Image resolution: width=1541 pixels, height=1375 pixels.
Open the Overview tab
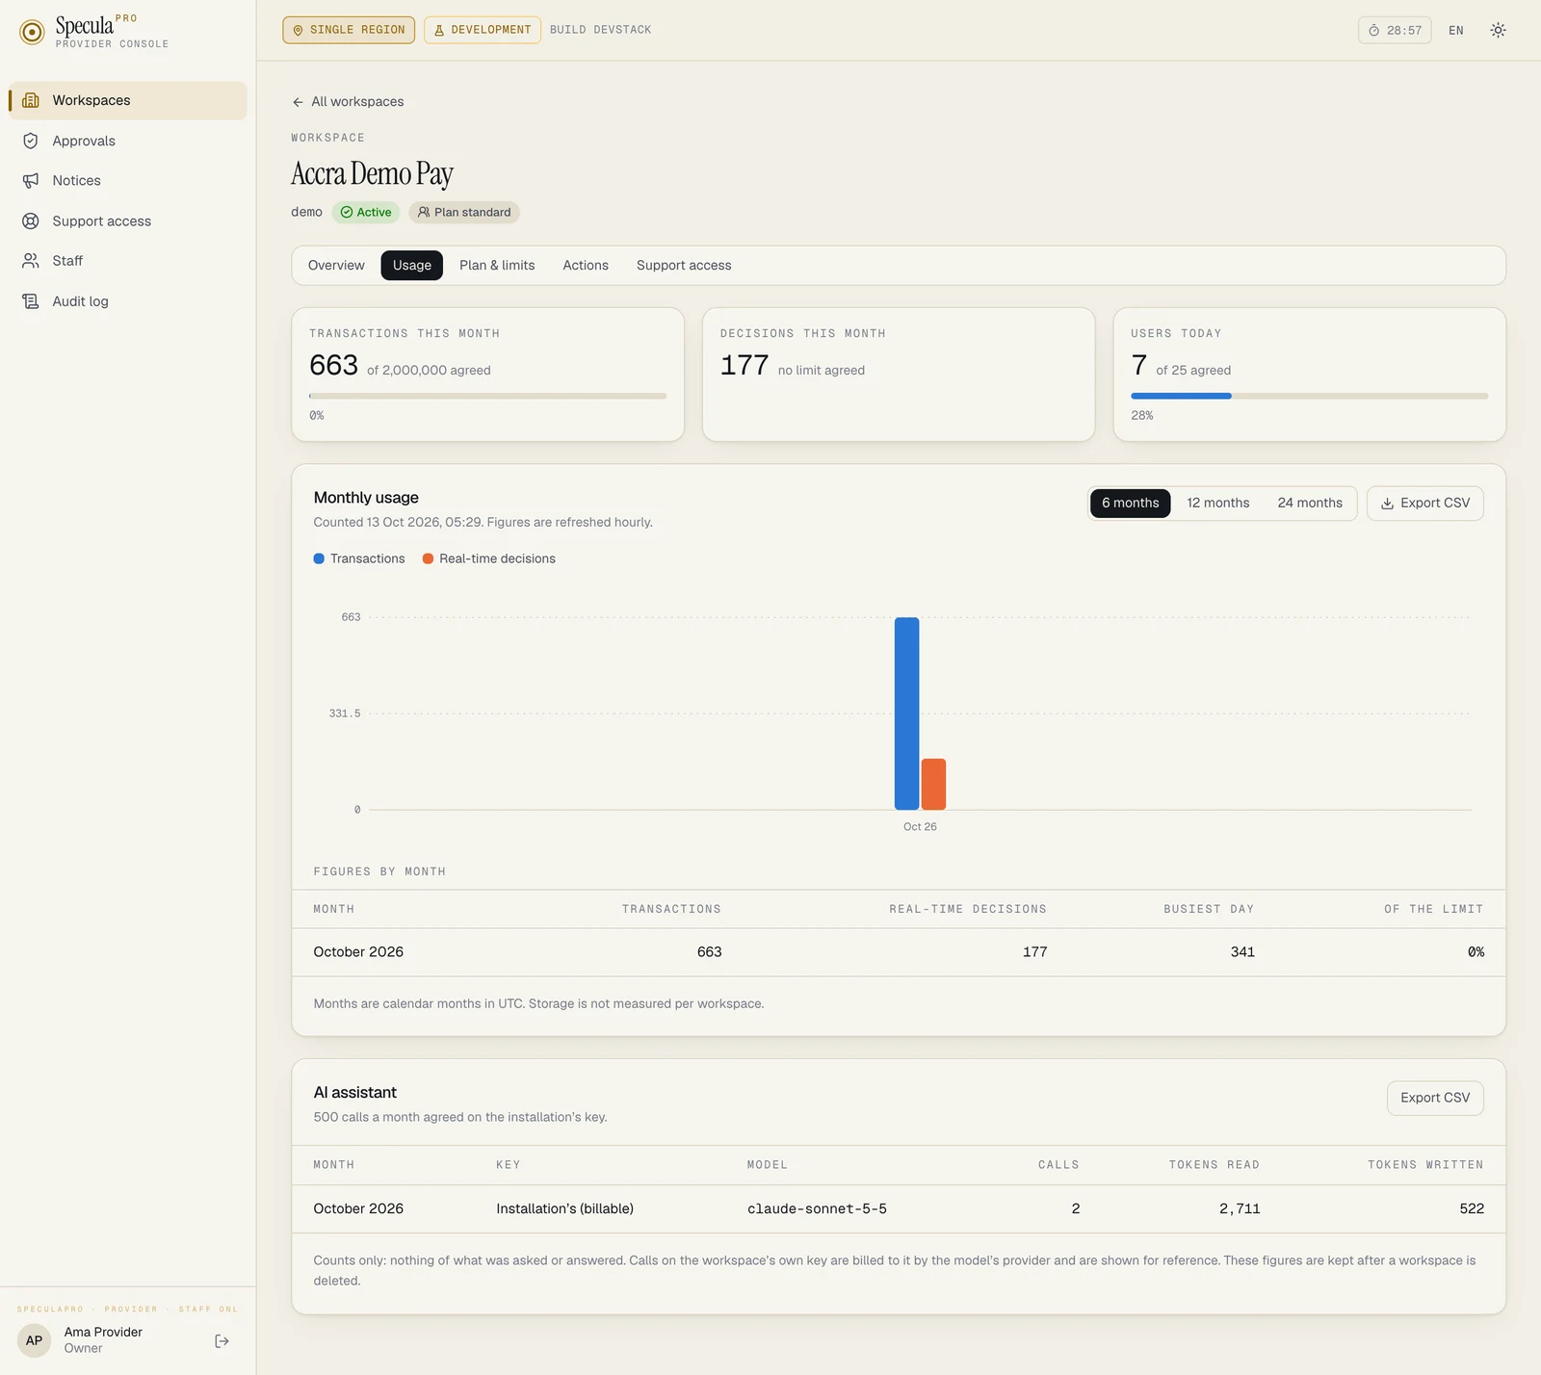point(336,265)
